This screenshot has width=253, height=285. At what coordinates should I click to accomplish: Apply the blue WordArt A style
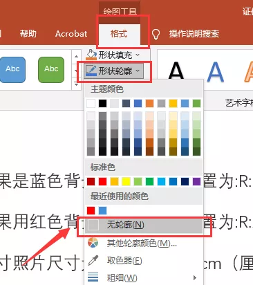tap(215, 71)
